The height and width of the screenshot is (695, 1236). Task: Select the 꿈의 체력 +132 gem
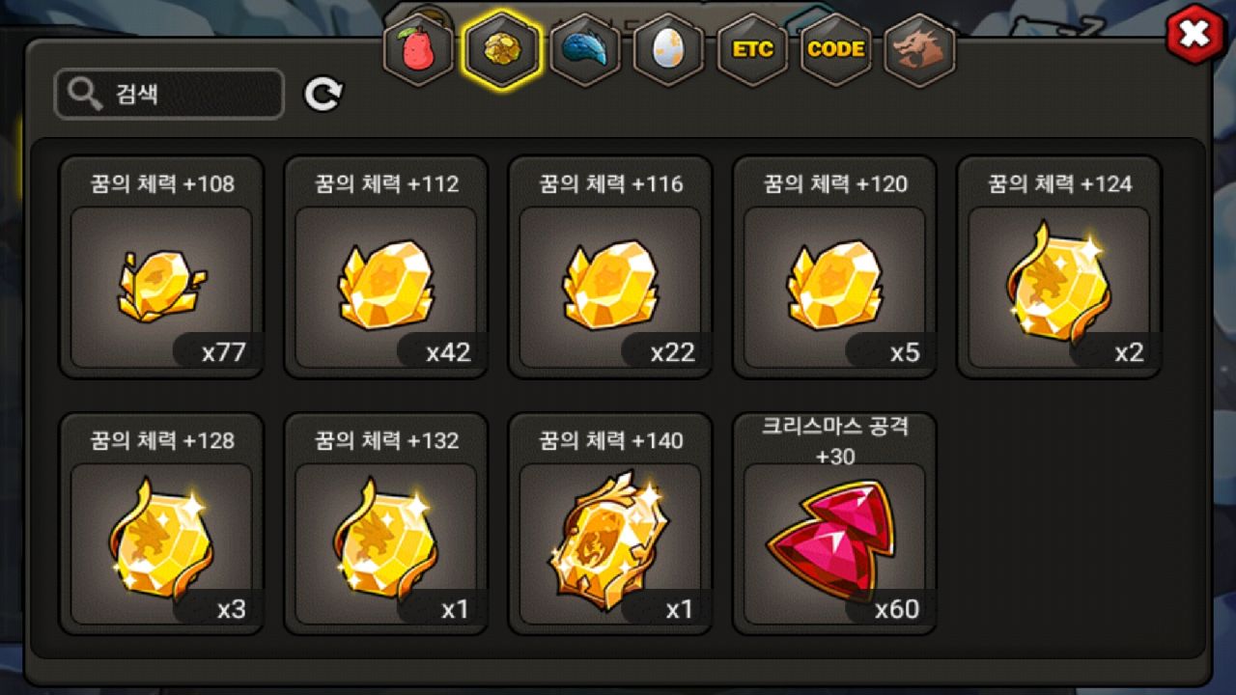point(385,524)
